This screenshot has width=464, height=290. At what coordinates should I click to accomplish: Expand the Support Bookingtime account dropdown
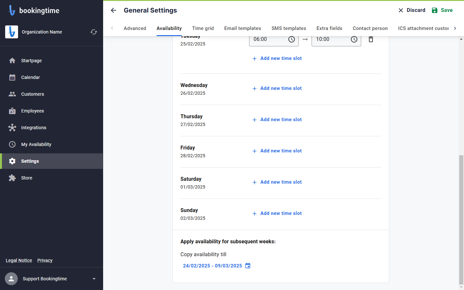pyautogui.click(x=94, y=279)
